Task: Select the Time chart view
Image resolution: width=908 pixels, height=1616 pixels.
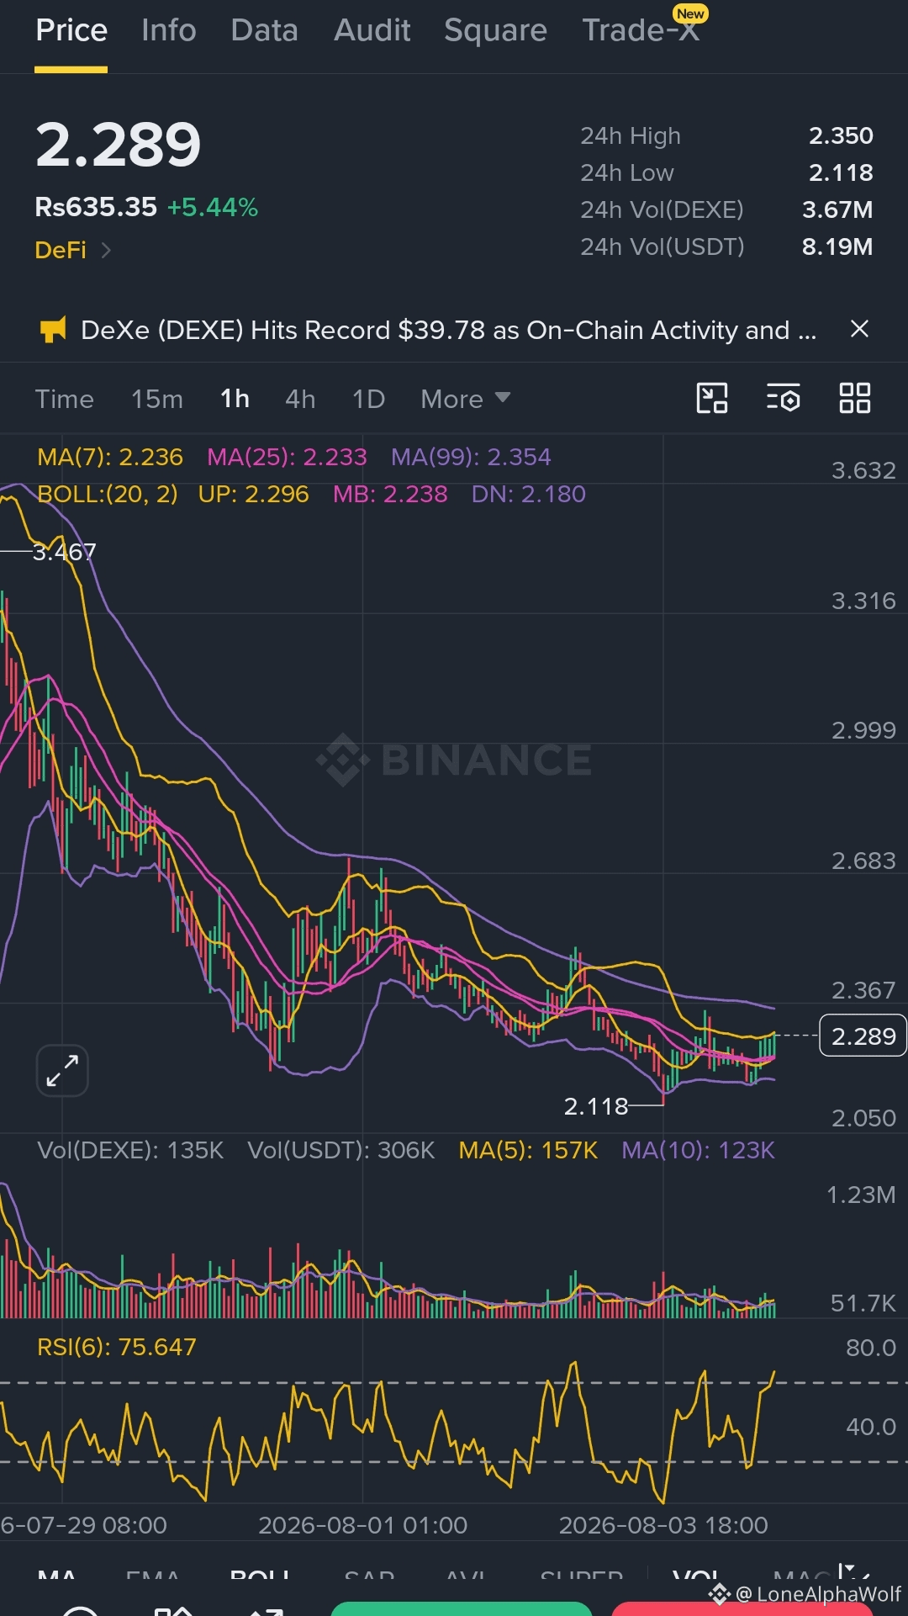Action: click(x=64, y=399)
